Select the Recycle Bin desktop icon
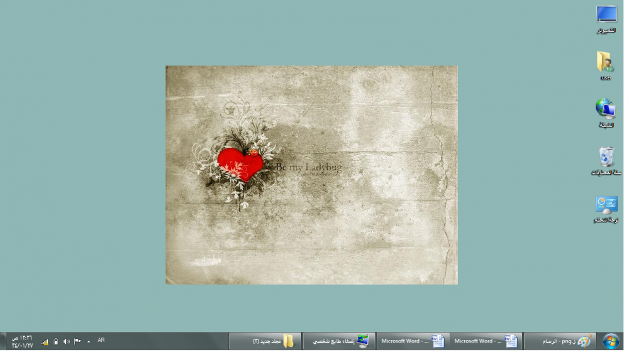This screenshot has height=352, width=629. pyautogui.click(x=606, y=160)
